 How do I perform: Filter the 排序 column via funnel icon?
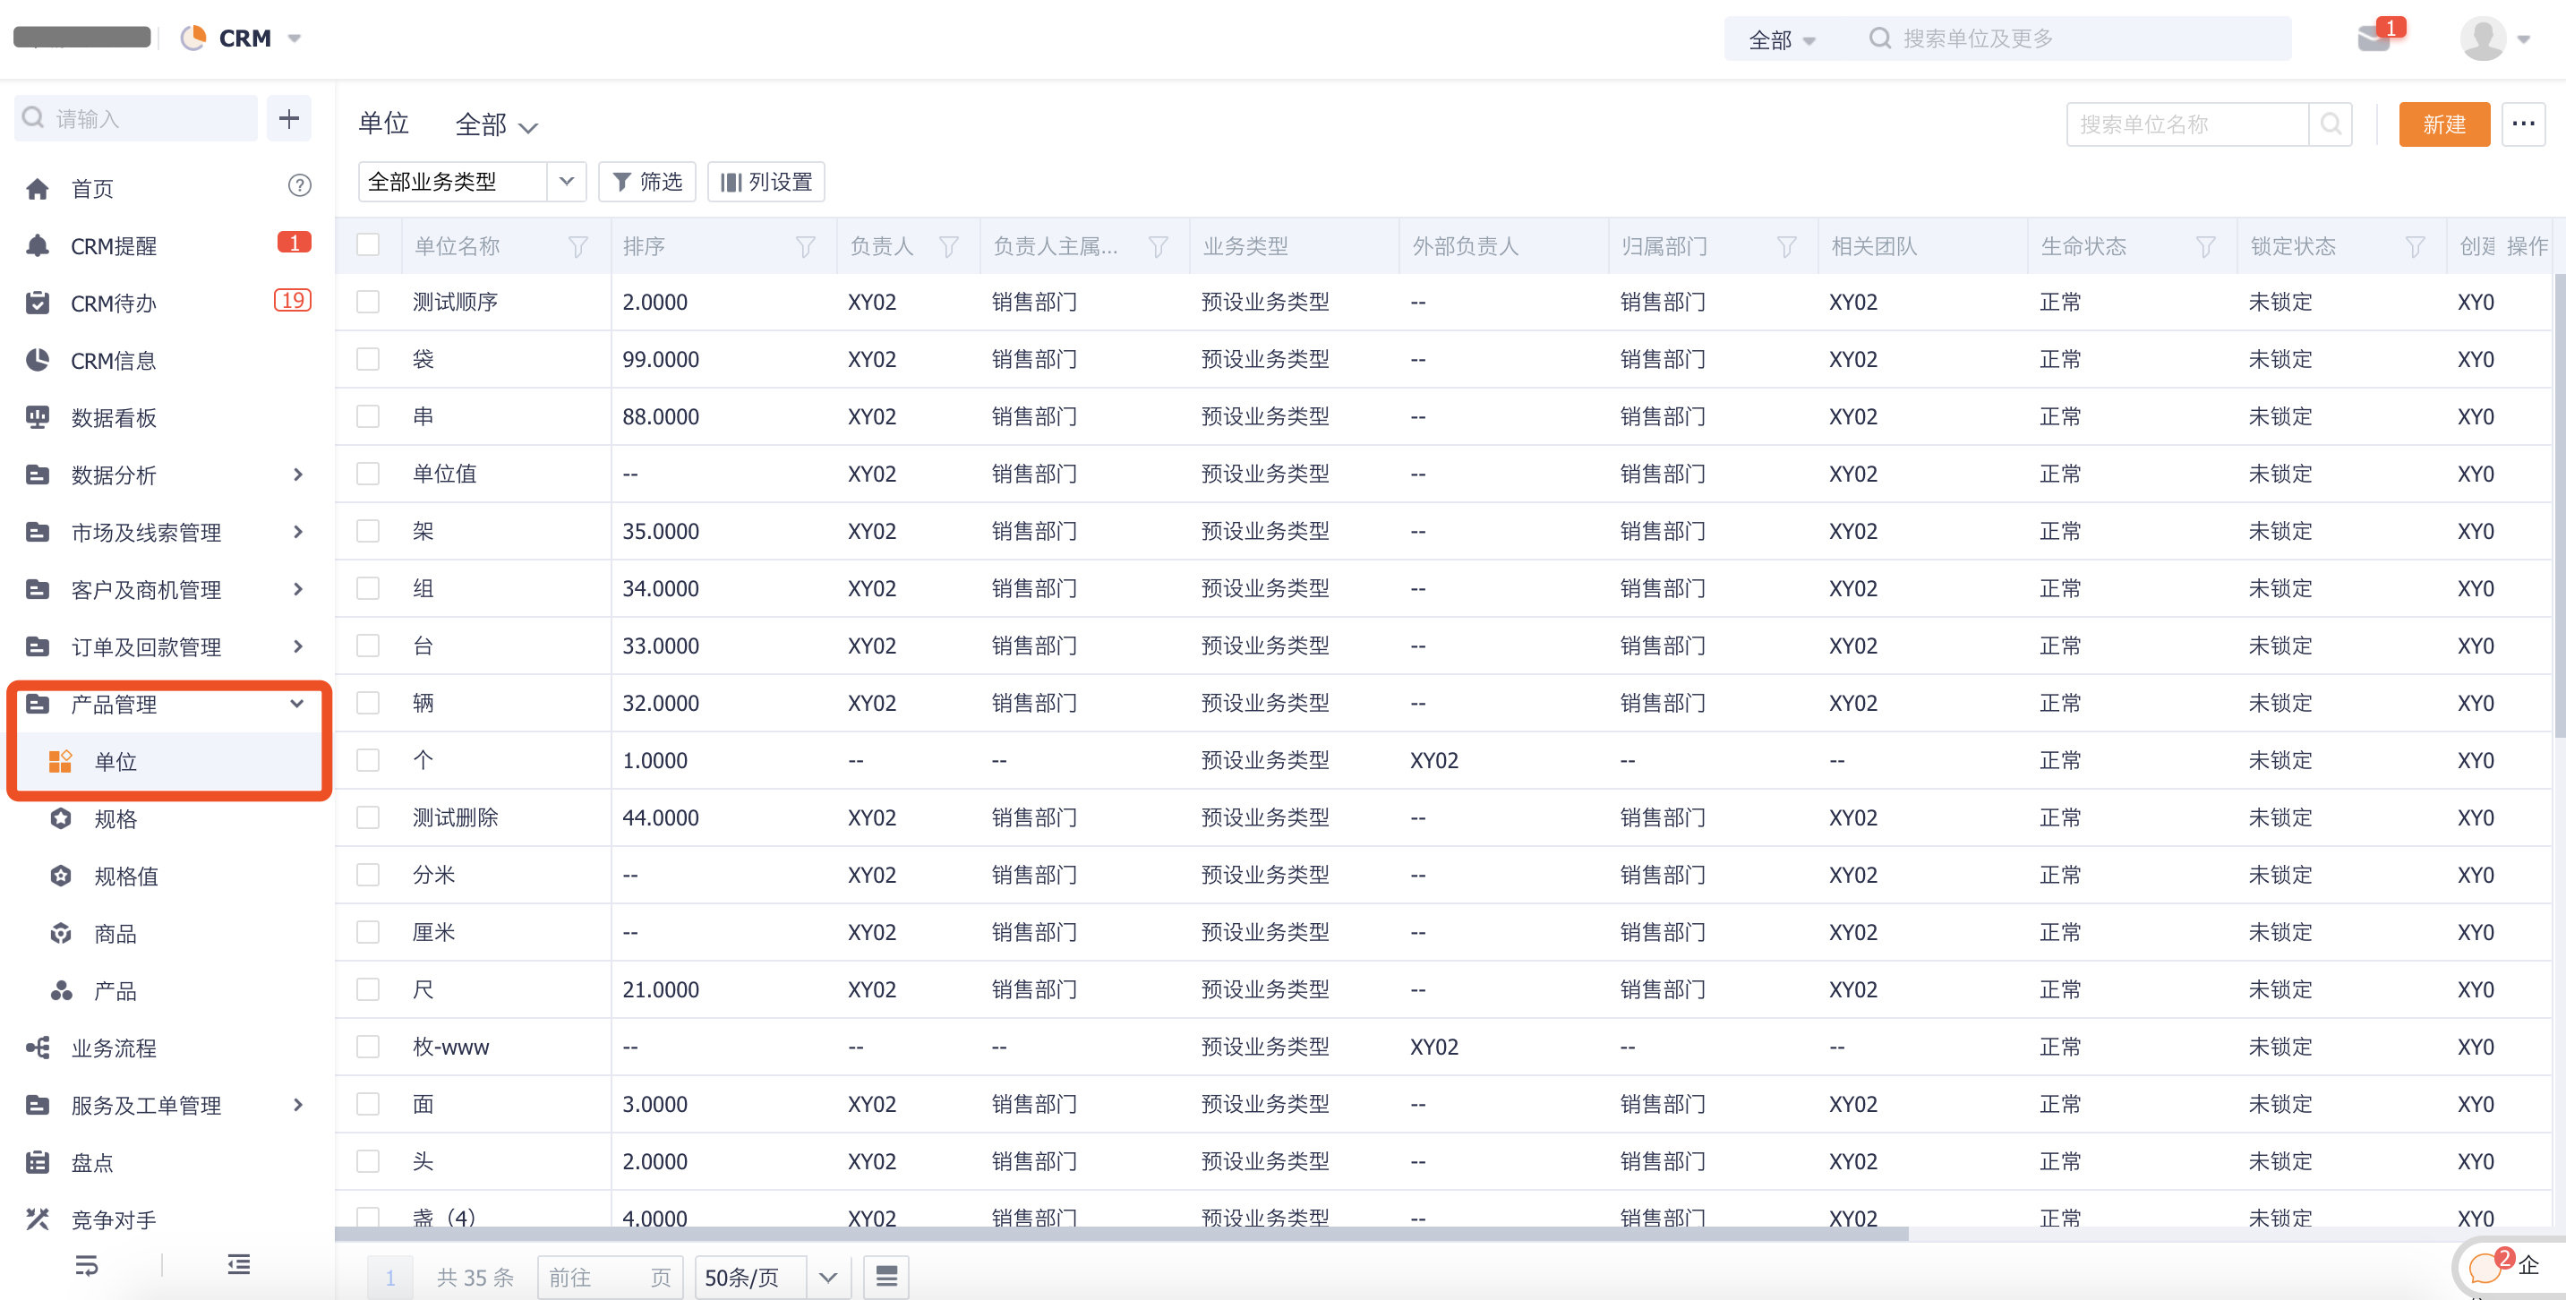click(x=805, y=246)
